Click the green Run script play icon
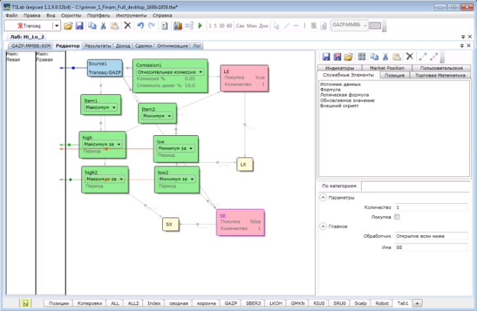This screenshot has height=311, width=477. pos(200,25)
